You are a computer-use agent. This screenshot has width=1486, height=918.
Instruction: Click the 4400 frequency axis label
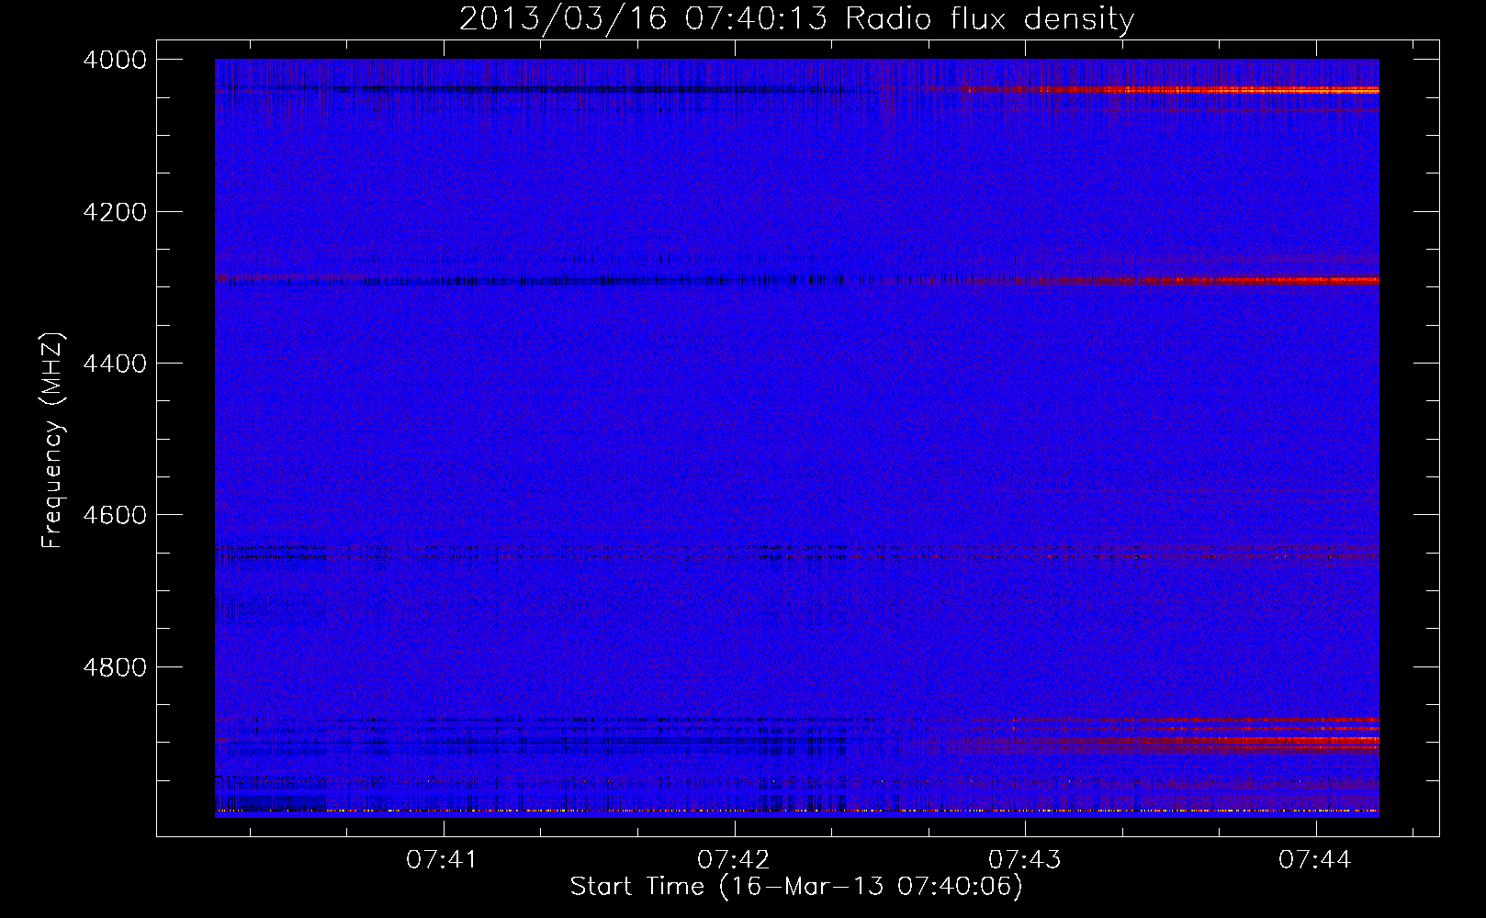[x=115, y=364]
